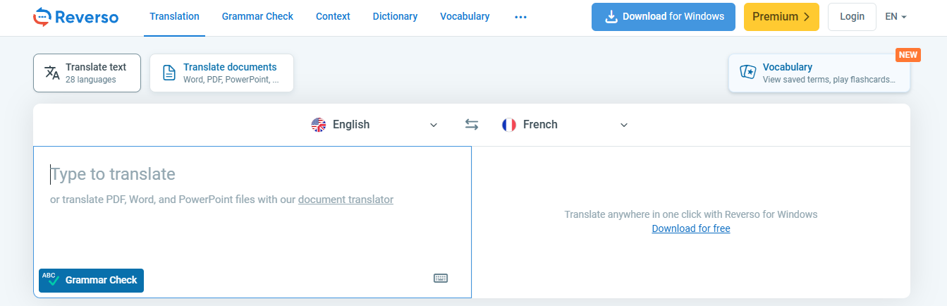Screen dimensions: 947x306
Task: Swap the source and target languages
Action: pyautogui.click(x=472, y=125)
